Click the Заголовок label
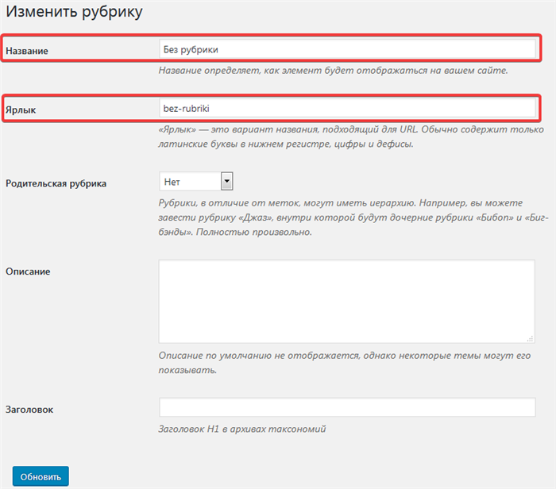This screenshot has height=489, width=556. click(29, 410)
